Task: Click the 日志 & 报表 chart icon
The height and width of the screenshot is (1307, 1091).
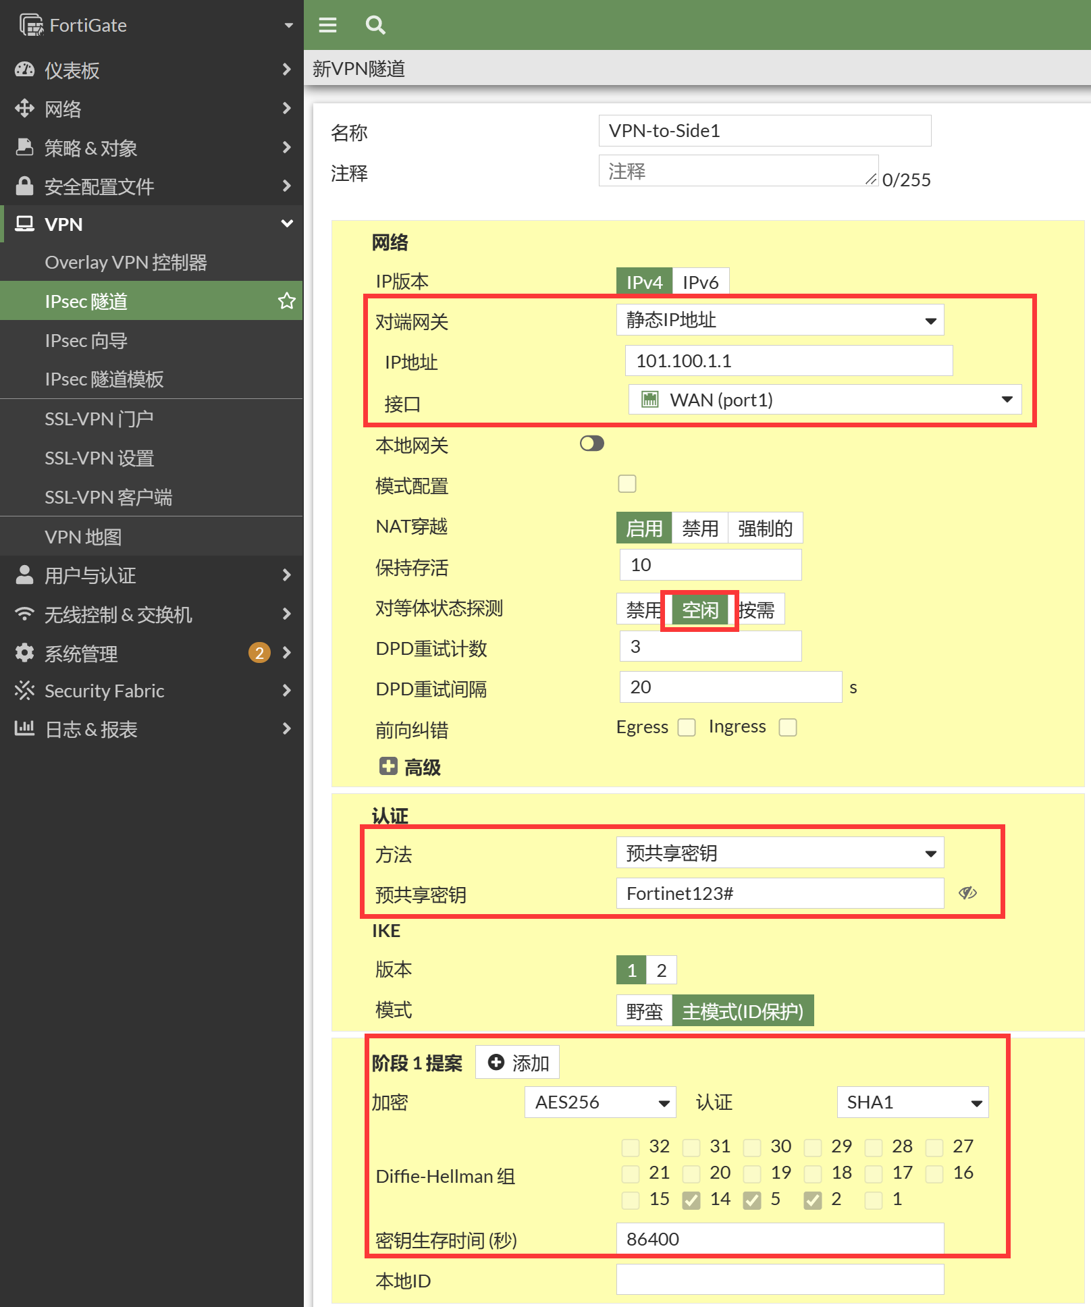Action: coord(24,728)
